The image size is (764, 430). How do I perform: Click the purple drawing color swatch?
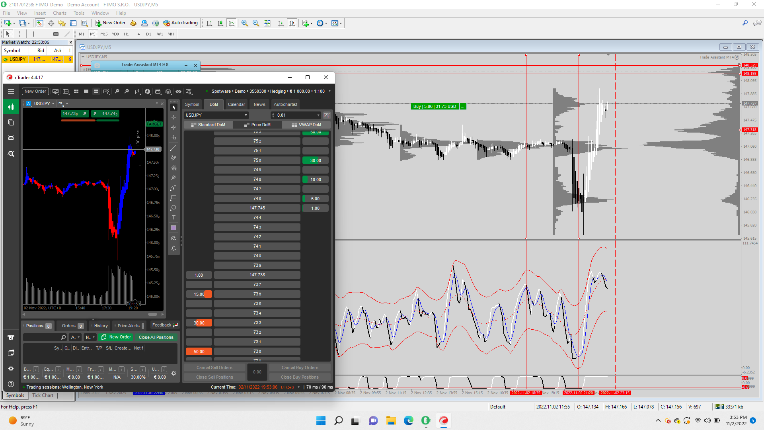point(173,228)
